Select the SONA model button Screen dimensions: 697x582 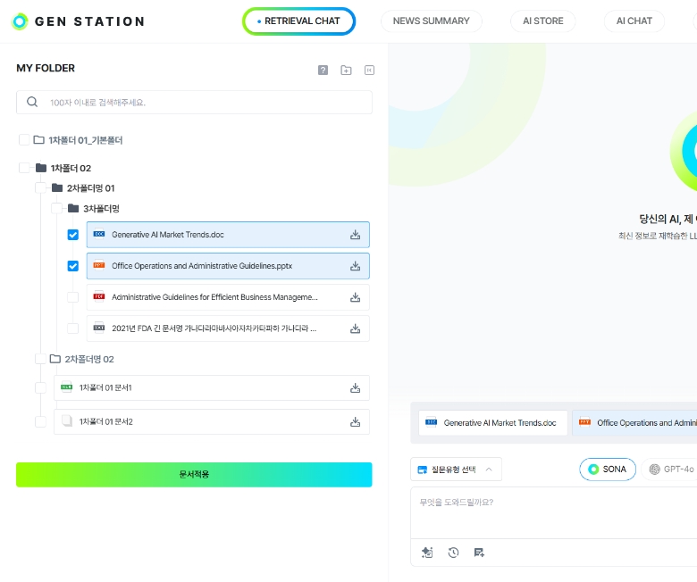coord(608,469)
